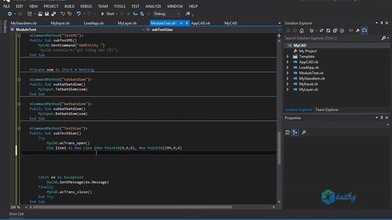Click the Save toolbar icon
The image size is (392, 220).
(47, 14)
